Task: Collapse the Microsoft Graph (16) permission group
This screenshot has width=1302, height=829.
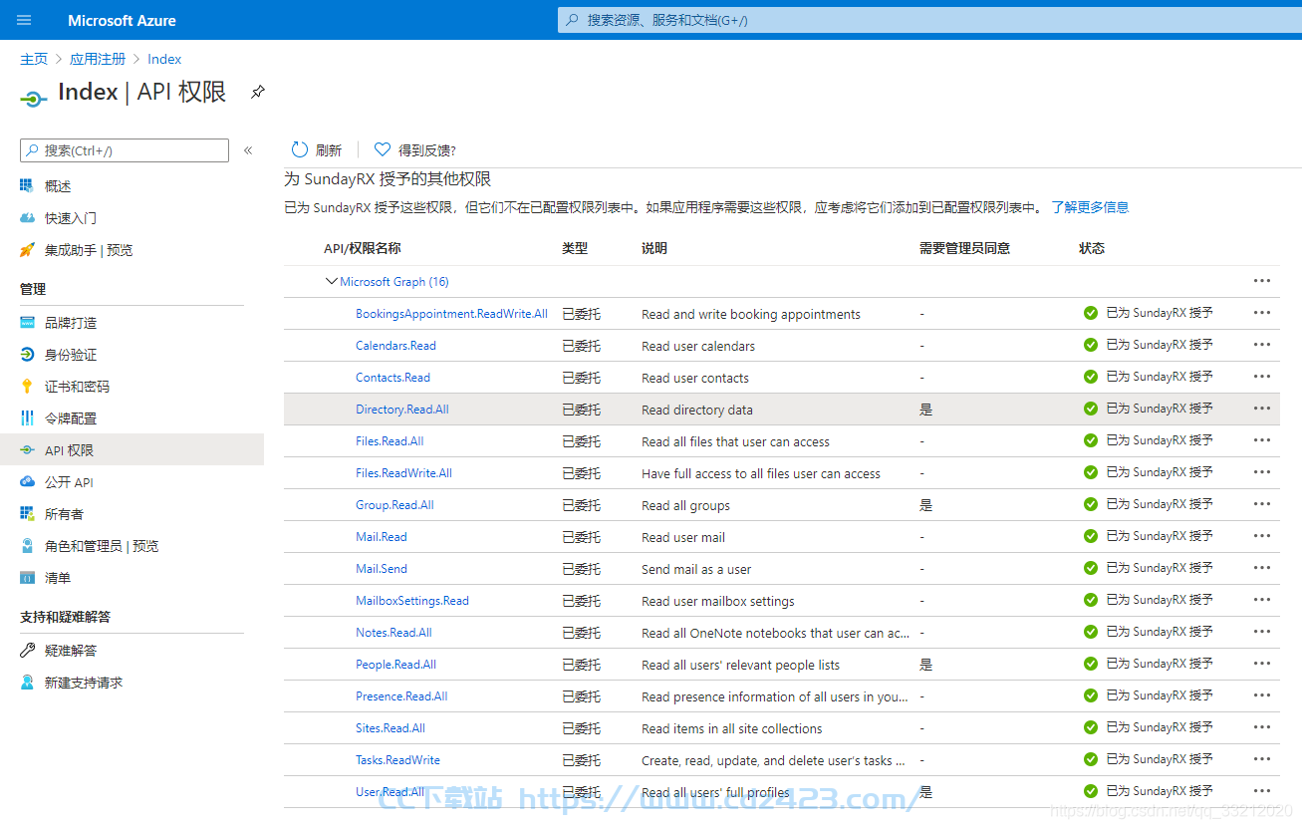Action: (332, 281)
